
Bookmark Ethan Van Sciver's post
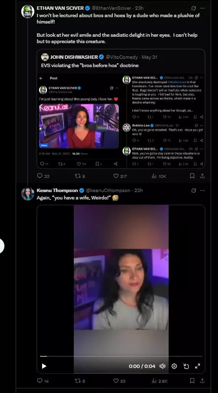coord(192,176)
